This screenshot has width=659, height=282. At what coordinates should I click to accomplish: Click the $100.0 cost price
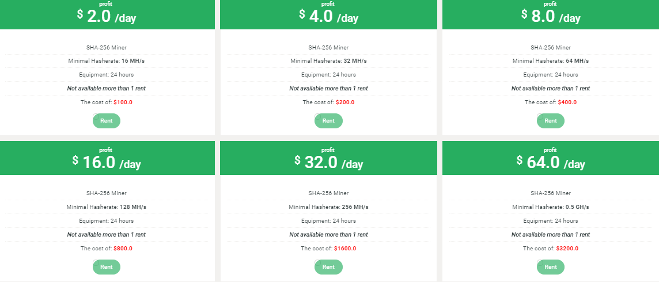(x=123, y=102)
